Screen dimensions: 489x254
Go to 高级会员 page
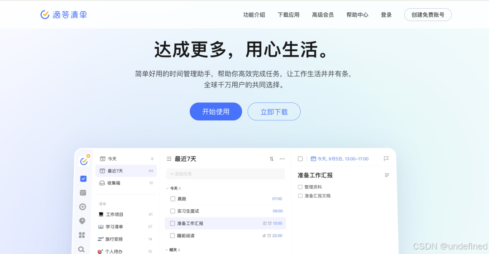(323, 14)
